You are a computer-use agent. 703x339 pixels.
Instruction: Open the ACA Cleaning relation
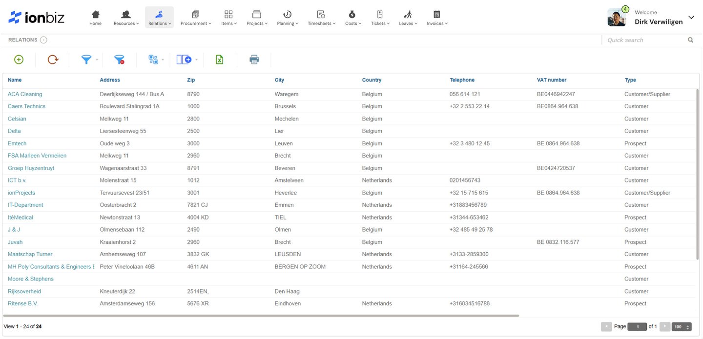[x=25, y=94]
